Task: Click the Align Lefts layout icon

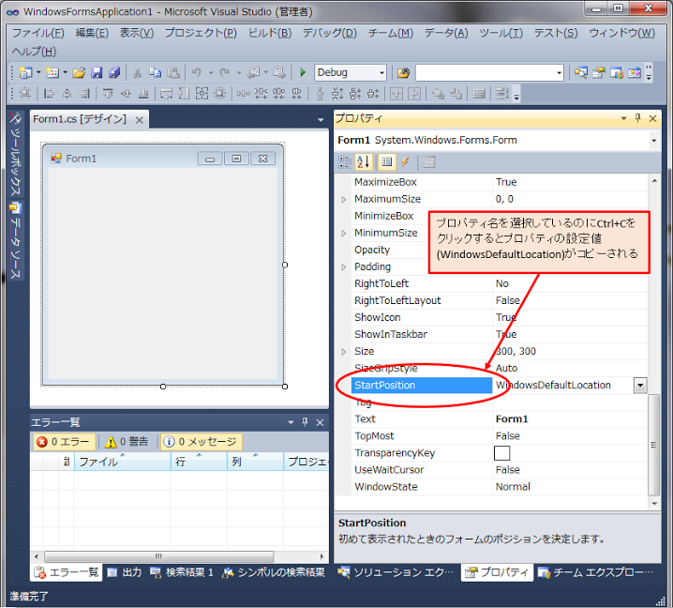Action: coord(49,94)
